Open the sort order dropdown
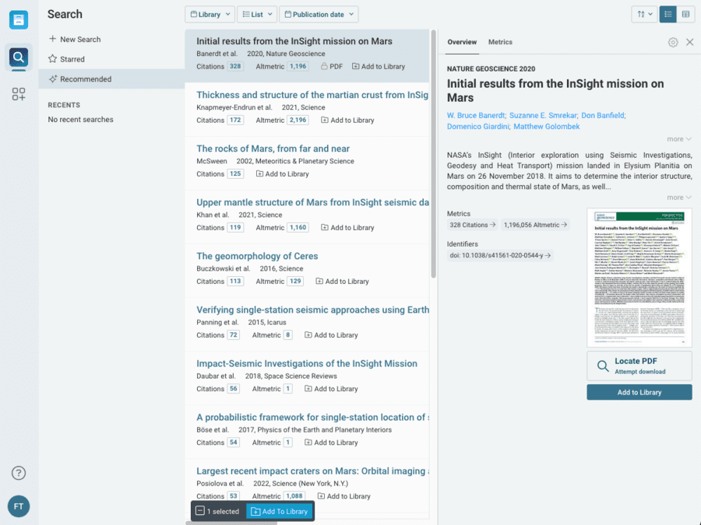The image size is (701, 525). 643,14
